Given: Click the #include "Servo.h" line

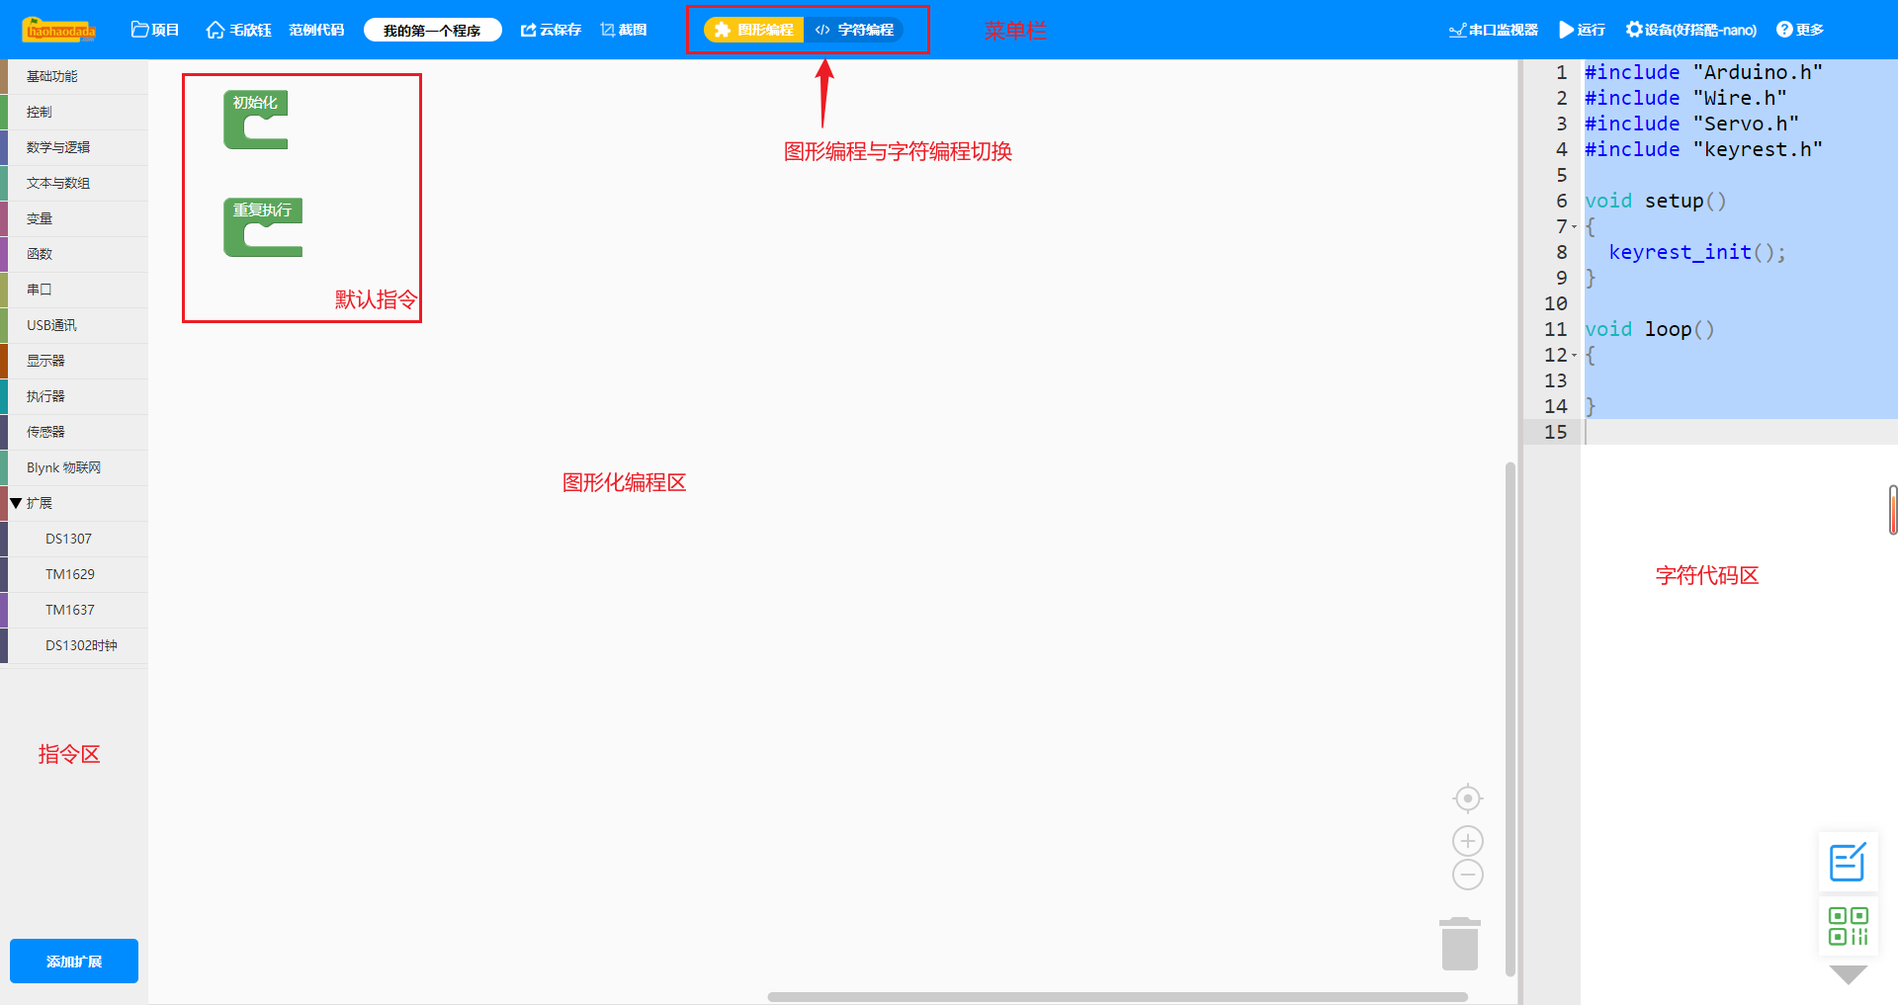Looking at the screenshot, I should pyautogui.click(x=1691, y=124).
